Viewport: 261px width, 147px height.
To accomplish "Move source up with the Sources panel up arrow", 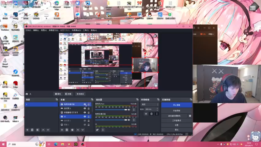I will point(78,130).
